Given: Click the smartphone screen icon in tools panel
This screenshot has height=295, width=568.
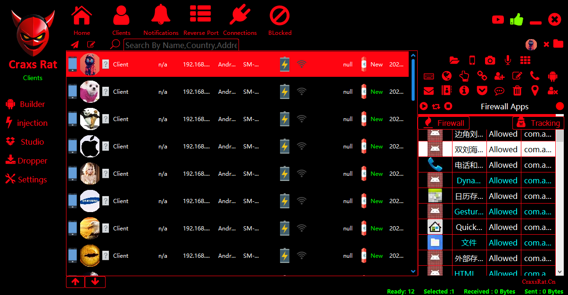Looking at the screenshot, I should click(x=472, y=60).
